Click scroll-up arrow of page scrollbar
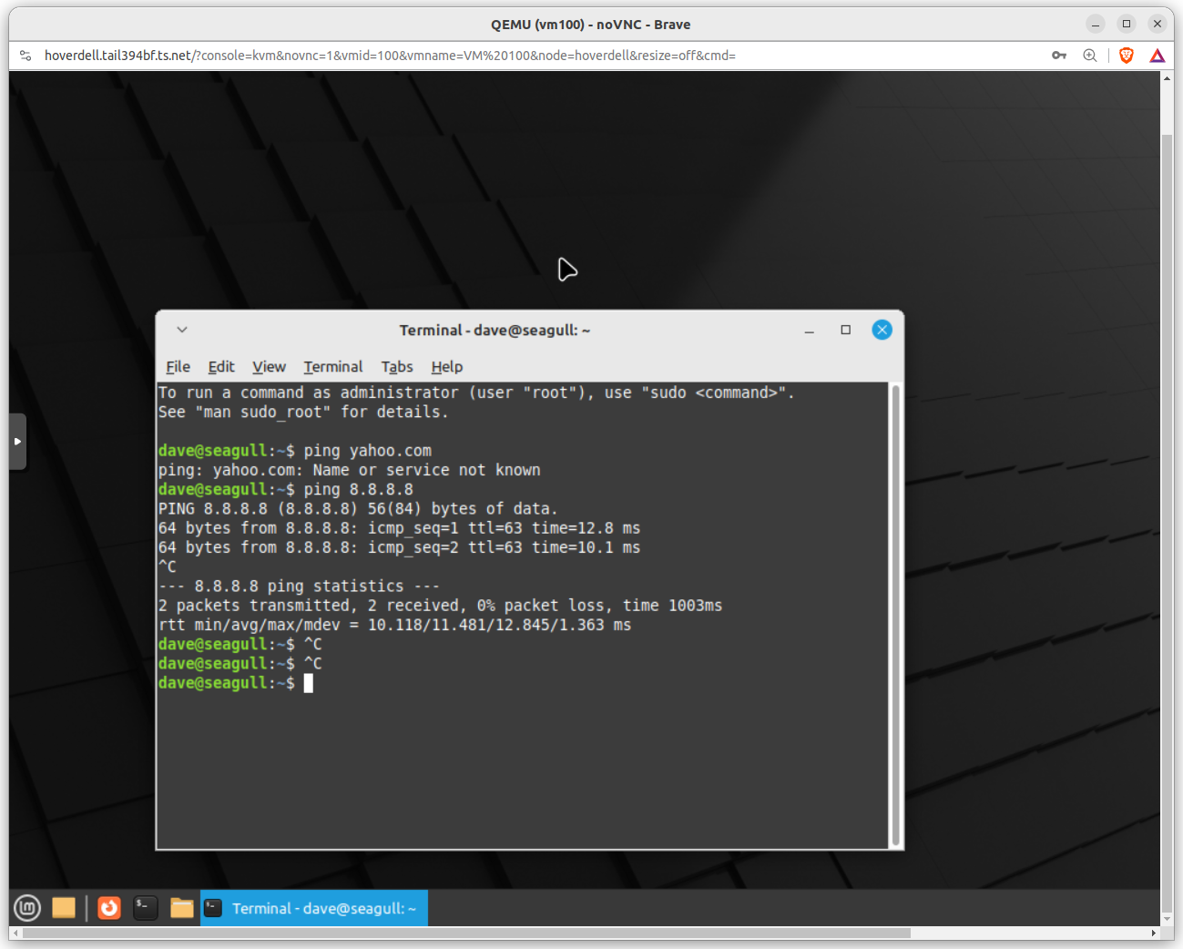 [x=1167, y=78]
